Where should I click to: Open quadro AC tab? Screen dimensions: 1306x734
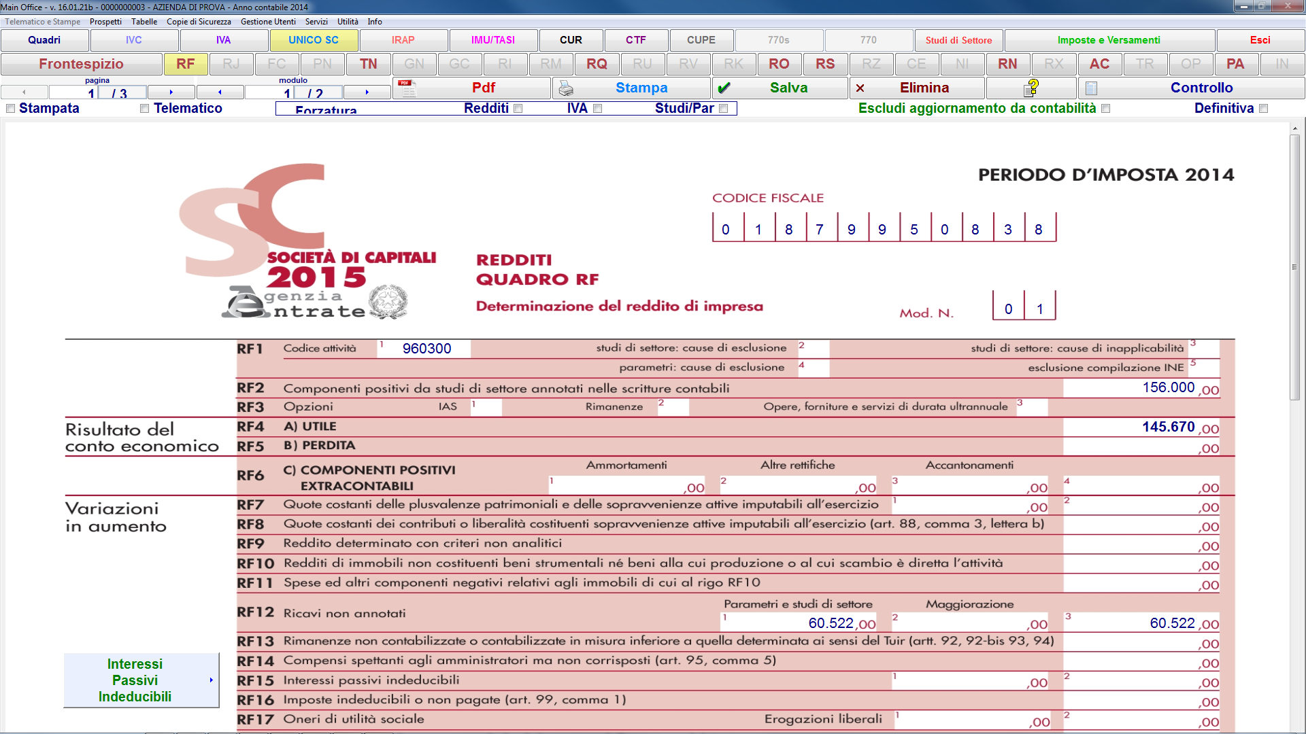(x=1099, y=64)
